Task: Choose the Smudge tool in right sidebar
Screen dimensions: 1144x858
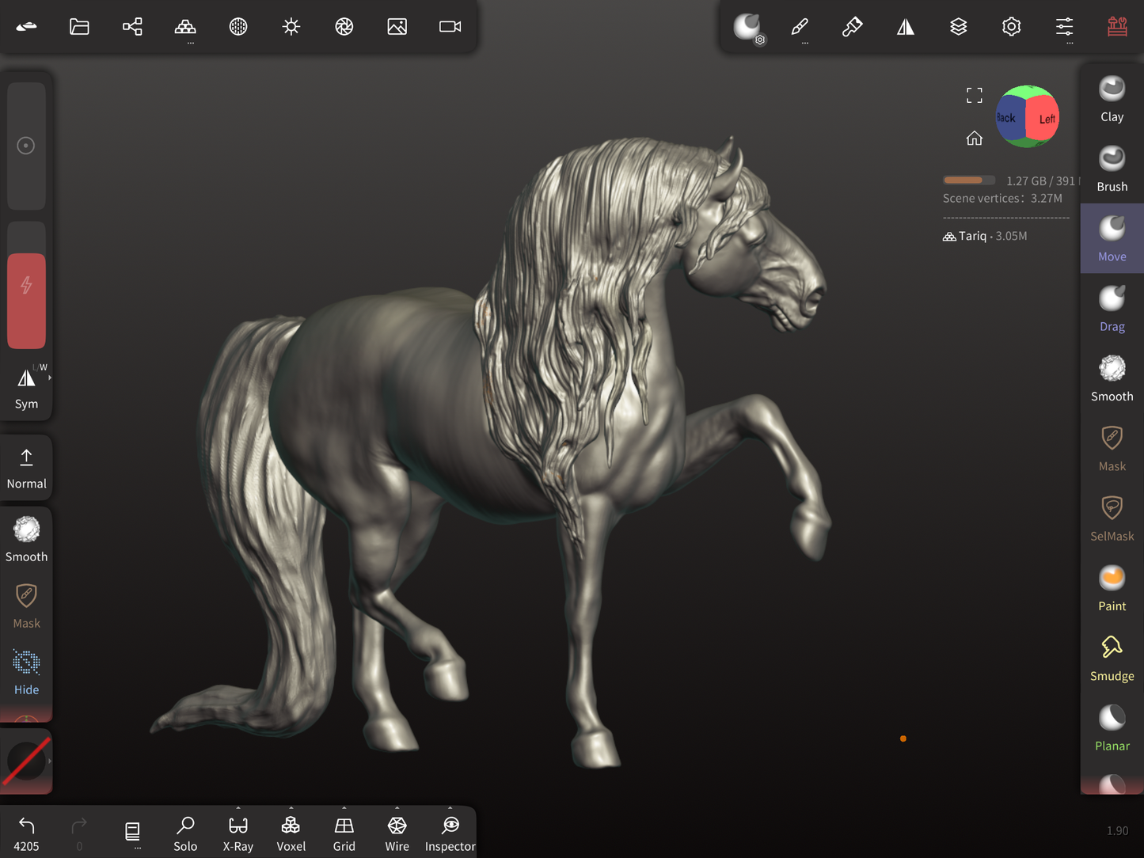Action: tap(1112, 659)
